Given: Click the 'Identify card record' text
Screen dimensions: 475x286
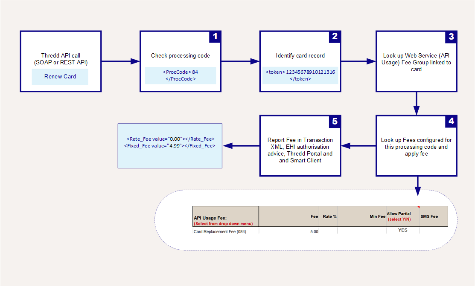Looking at the screenshot, I should click(x=300, y=56).
